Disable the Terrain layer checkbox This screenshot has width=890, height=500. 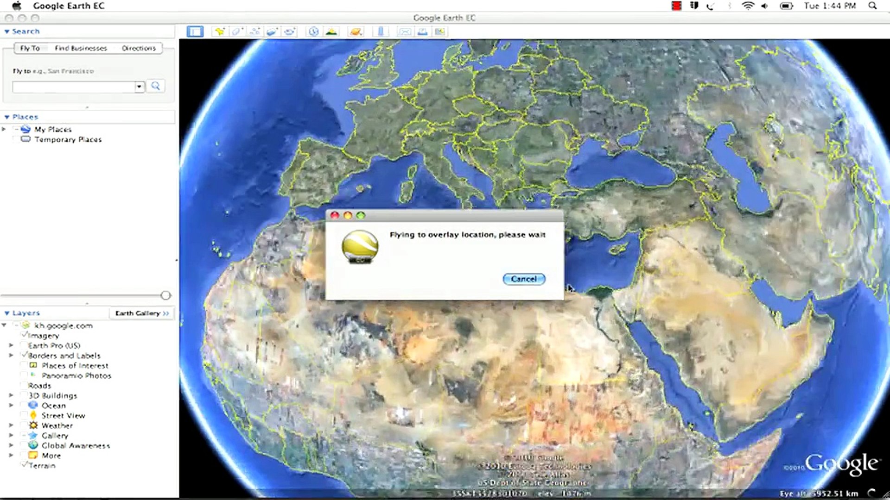tap(24, 465)
